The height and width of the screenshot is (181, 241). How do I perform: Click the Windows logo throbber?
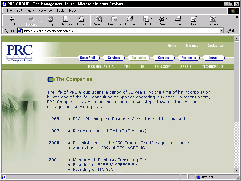click(x=233, y=11)
